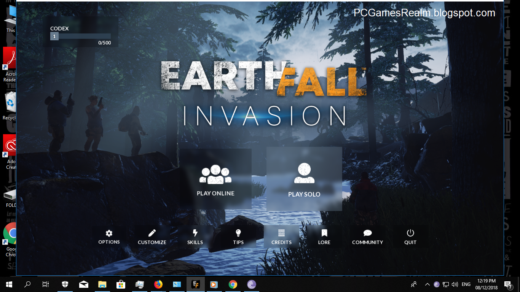The width and height of the screenshot is (520, 292).
Task: Launch Firefox from the taskbar
Action: 158,284
